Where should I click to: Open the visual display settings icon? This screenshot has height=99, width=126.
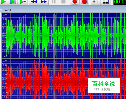point(106,2)
